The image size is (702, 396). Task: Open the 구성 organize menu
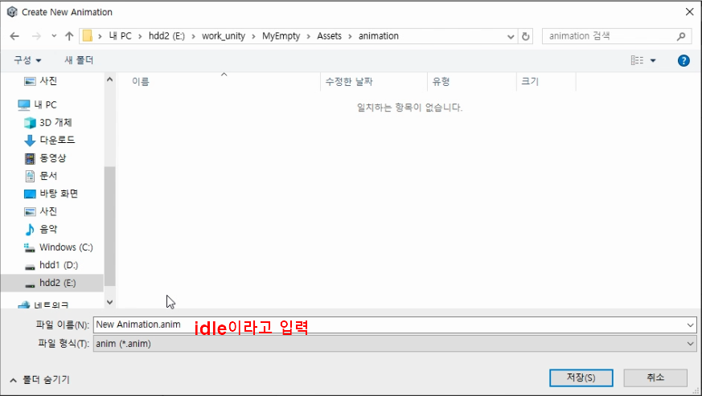click(27, 60)
